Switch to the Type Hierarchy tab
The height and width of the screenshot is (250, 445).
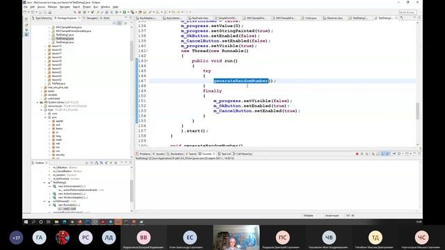click(x=42, y=18)
